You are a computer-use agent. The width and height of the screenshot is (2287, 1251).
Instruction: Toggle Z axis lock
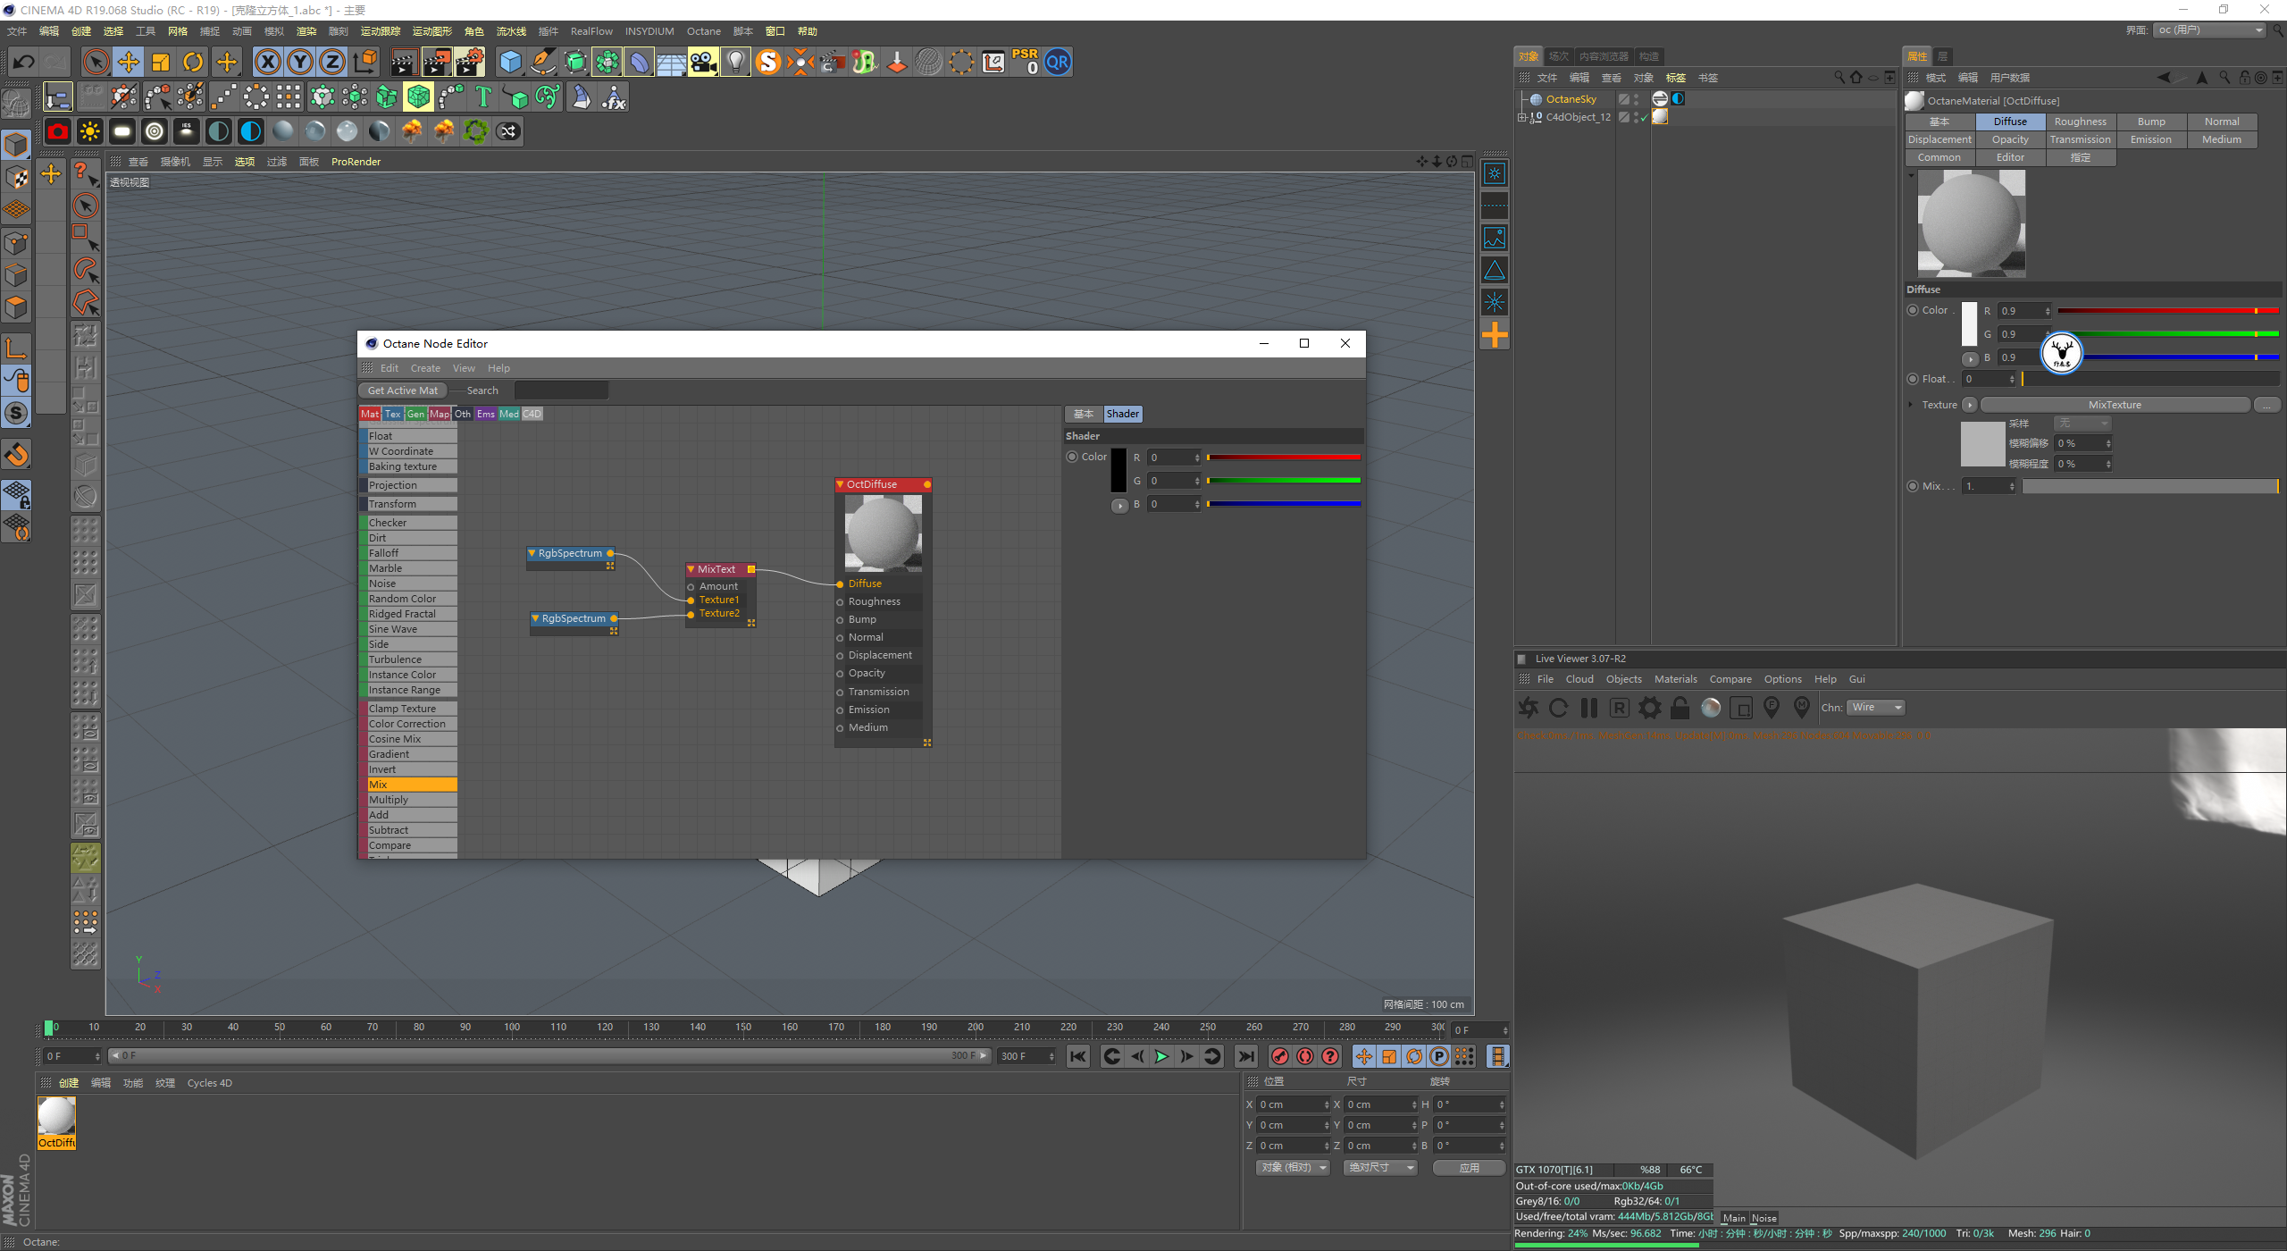pos(332,63)
